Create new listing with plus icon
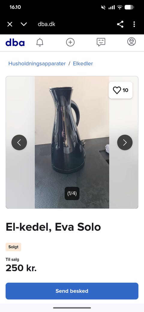Viewport: 144px width, 312px height. point(70,42)
